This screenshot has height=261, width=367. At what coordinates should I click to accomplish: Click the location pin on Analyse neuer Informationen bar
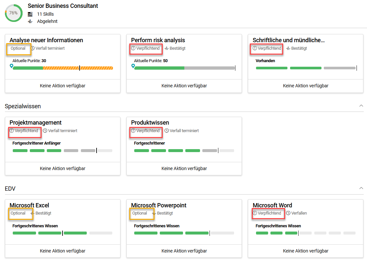(11, 66)
